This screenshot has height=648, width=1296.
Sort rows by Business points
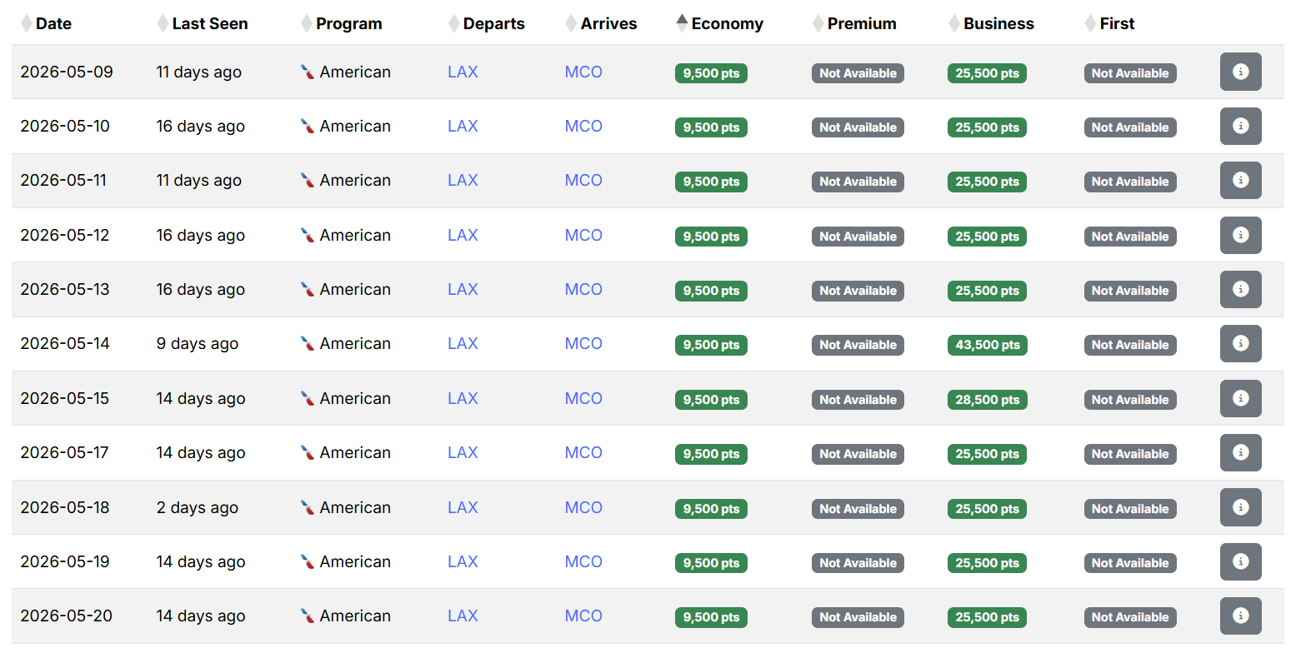tap(998, 23)
